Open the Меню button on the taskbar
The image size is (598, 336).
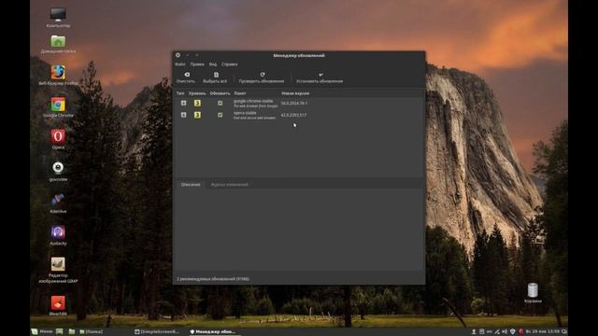click(42, 332)
